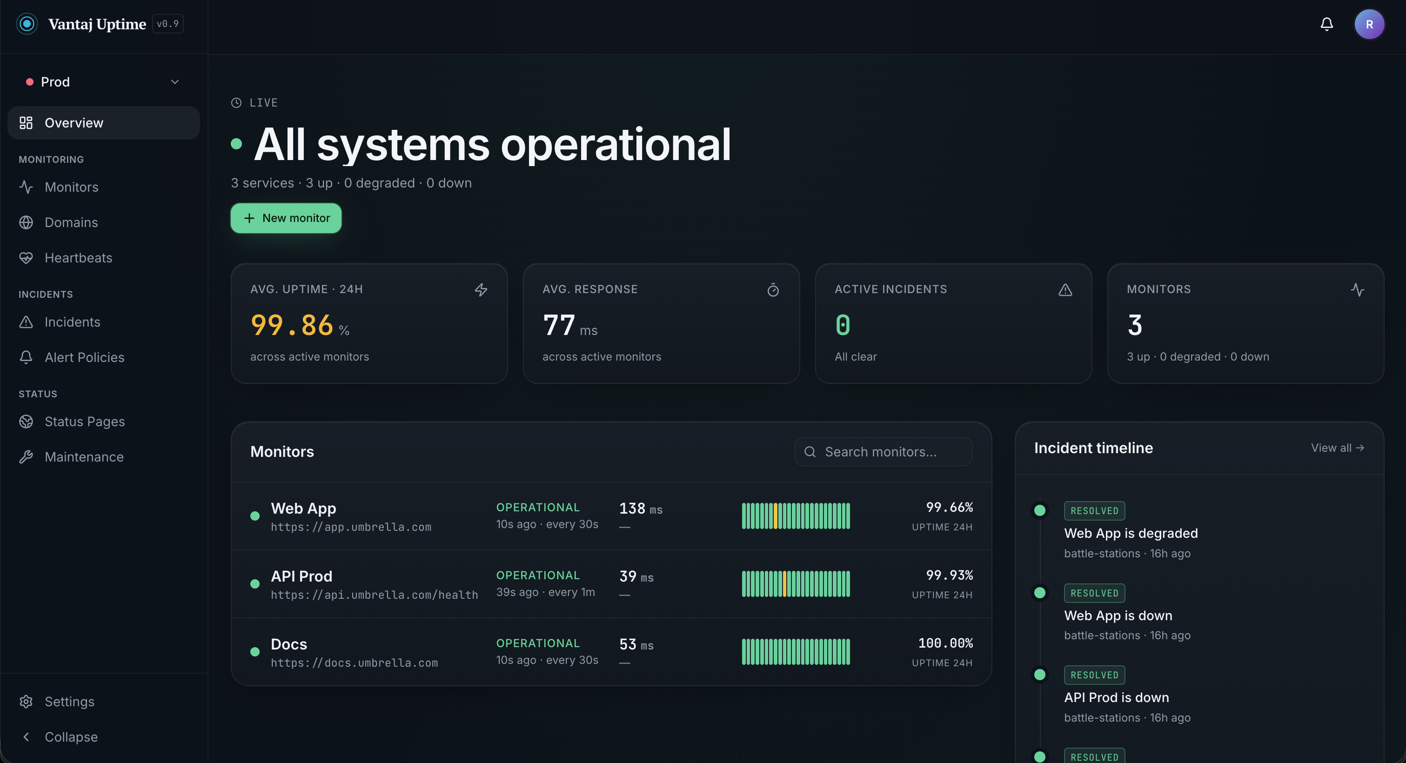Viewport: 1406px width, 763px height.
Task: Click the search magnifier icon
Action: [810, 452]
